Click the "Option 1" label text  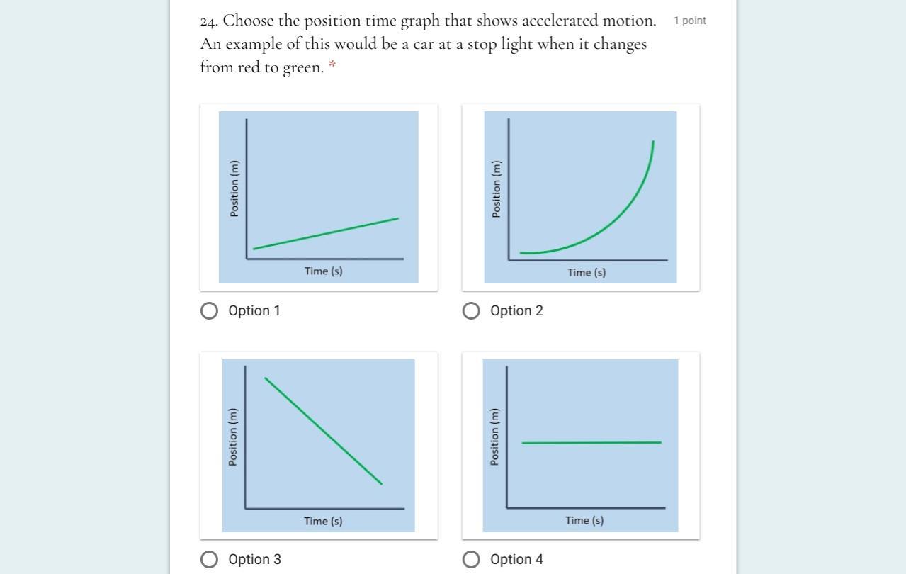tap(254, 311)
